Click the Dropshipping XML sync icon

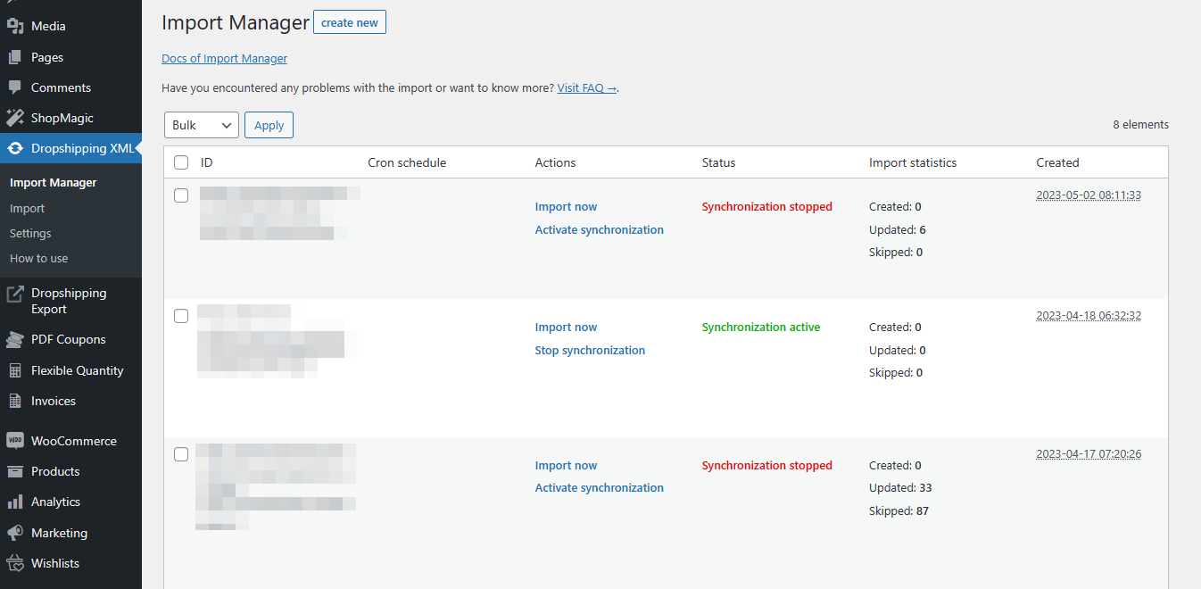15,148
